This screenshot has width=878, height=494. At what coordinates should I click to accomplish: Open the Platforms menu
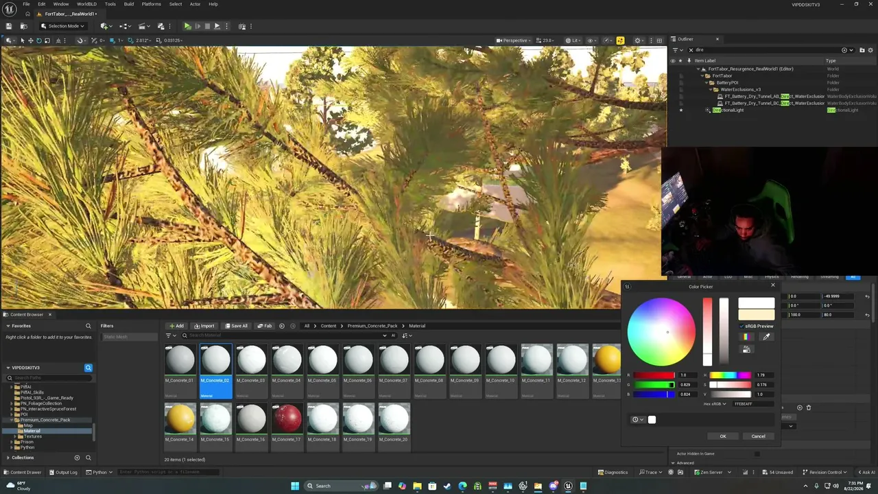point(152,4)
